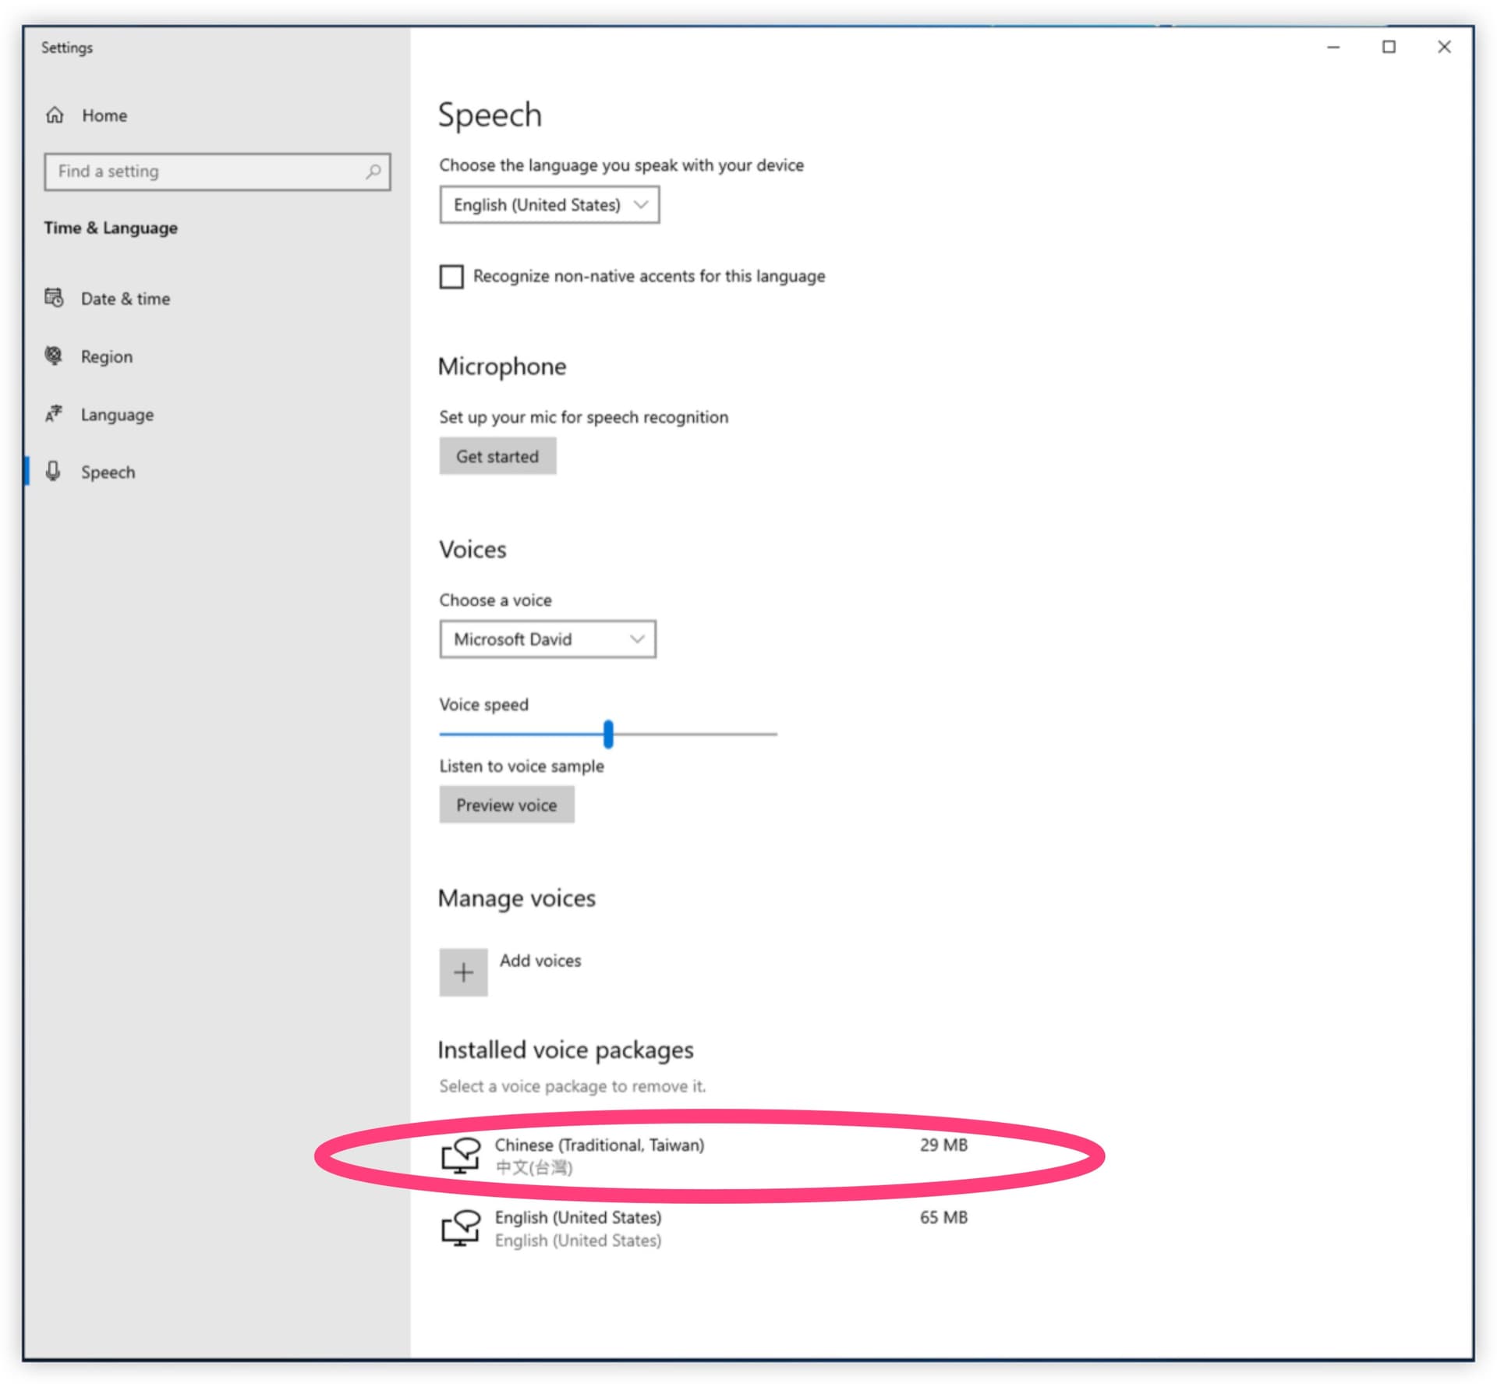Click the Add voices plus icon
Viewport: 1497px width, 1384px height.
463,972
